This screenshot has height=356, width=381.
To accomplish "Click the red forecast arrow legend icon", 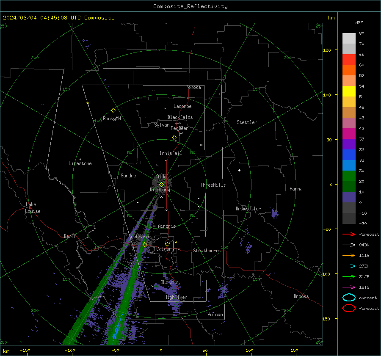I will [x=349, y=234].
